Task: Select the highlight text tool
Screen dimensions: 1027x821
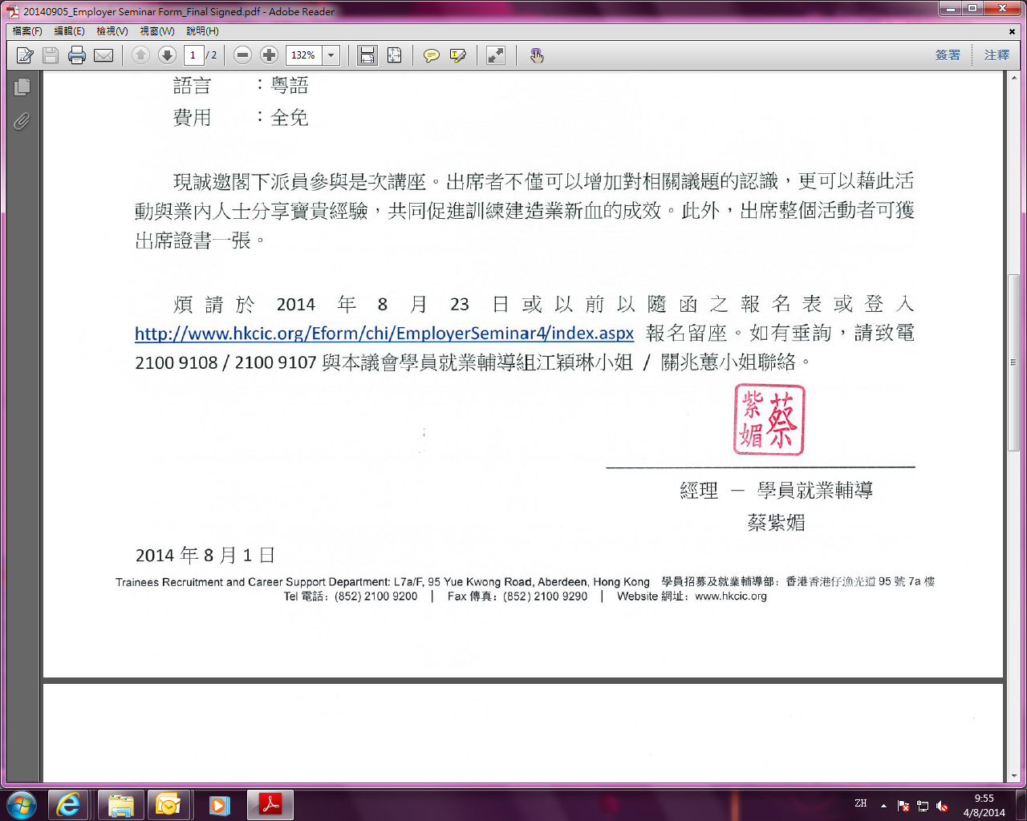Action: tap(458, 55)
